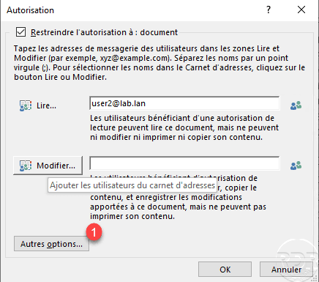This screenshot has width=319, height=282.
Task: Click the read permission description text
Action: (x=184, y=127)
